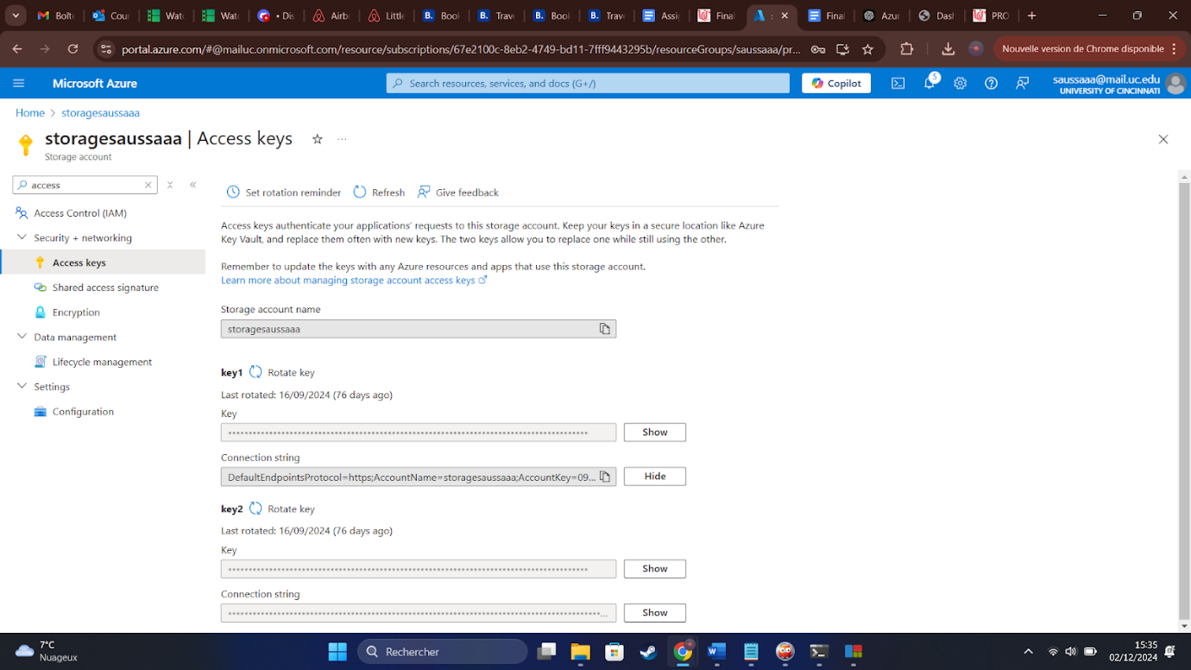1191x670 pixels.
Task: Open storagesaussaaa breadcrumb link
Action: tap(100, 113)
